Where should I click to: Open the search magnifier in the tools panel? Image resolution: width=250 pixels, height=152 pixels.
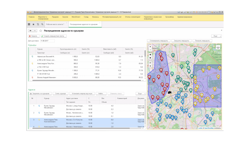pos(42,24)
